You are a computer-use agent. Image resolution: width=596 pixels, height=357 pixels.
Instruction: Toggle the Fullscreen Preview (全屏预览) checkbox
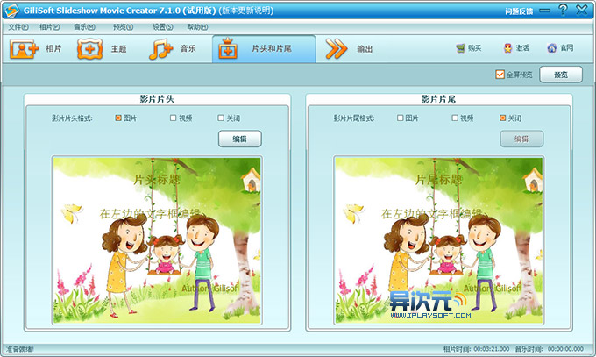click(500, 75)
